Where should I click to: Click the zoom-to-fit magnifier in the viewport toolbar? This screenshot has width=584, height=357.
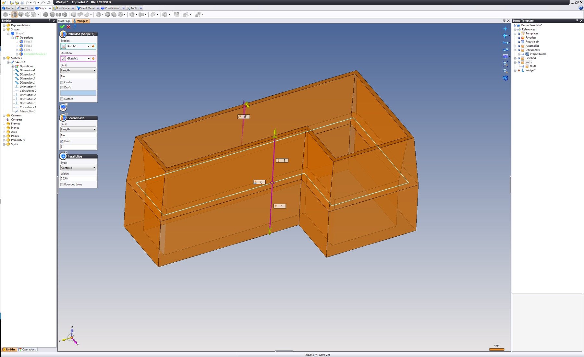(505, 64)
